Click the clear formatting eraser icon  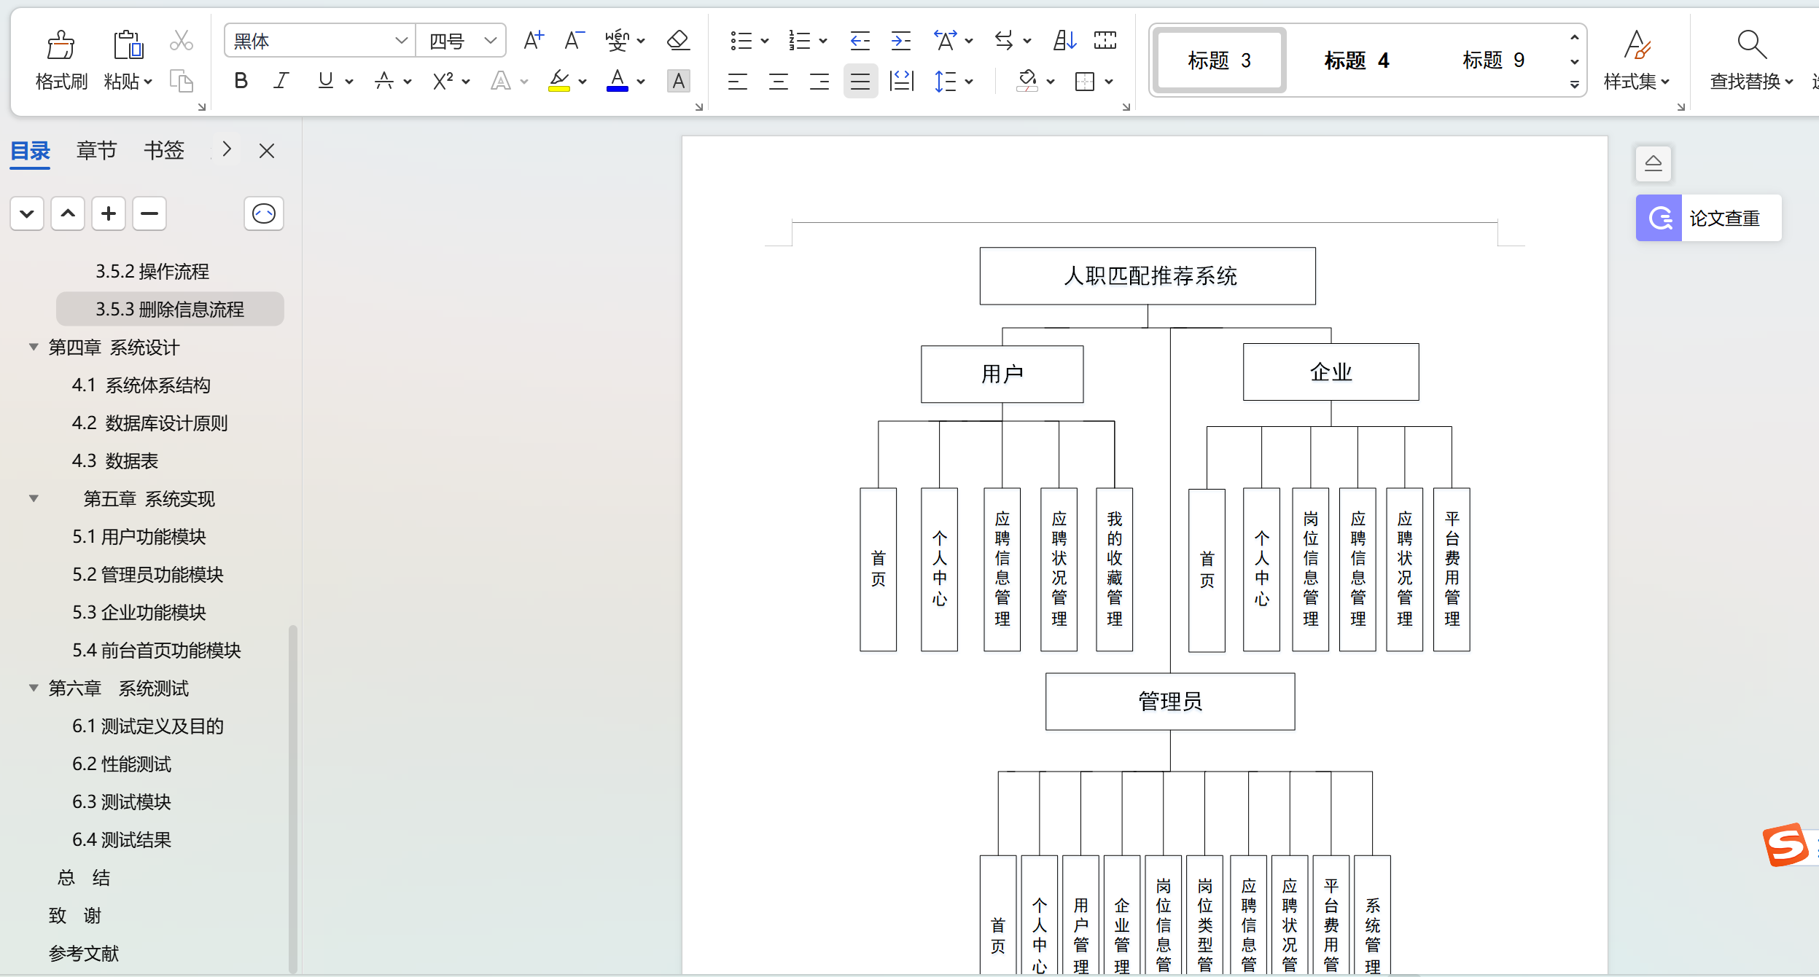tap(678, 41)
